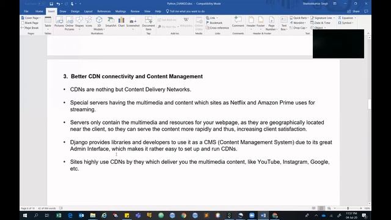Screen dimensions: 391x220
Task: Open Online Pictures
Action: pyautogui.click(x=69, y=23)
